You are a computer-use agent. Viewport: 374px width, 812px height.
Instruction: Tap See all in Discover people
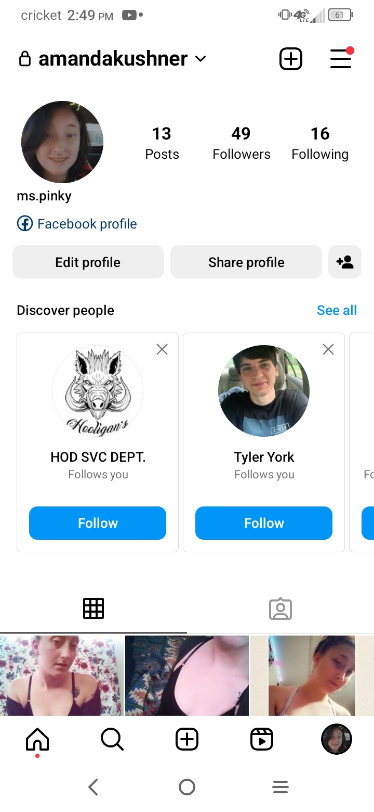click(337, 310)
